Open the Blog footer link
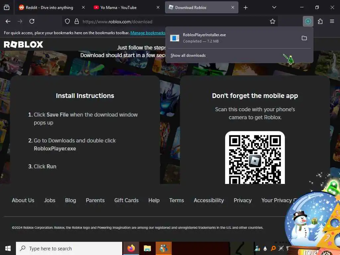This screenshot has height=255, width=340. (70, 200)
